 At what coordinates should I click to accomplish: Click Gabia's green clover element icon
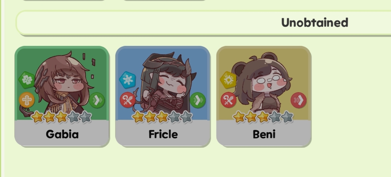pyautogui.click(x=27, y=80)
